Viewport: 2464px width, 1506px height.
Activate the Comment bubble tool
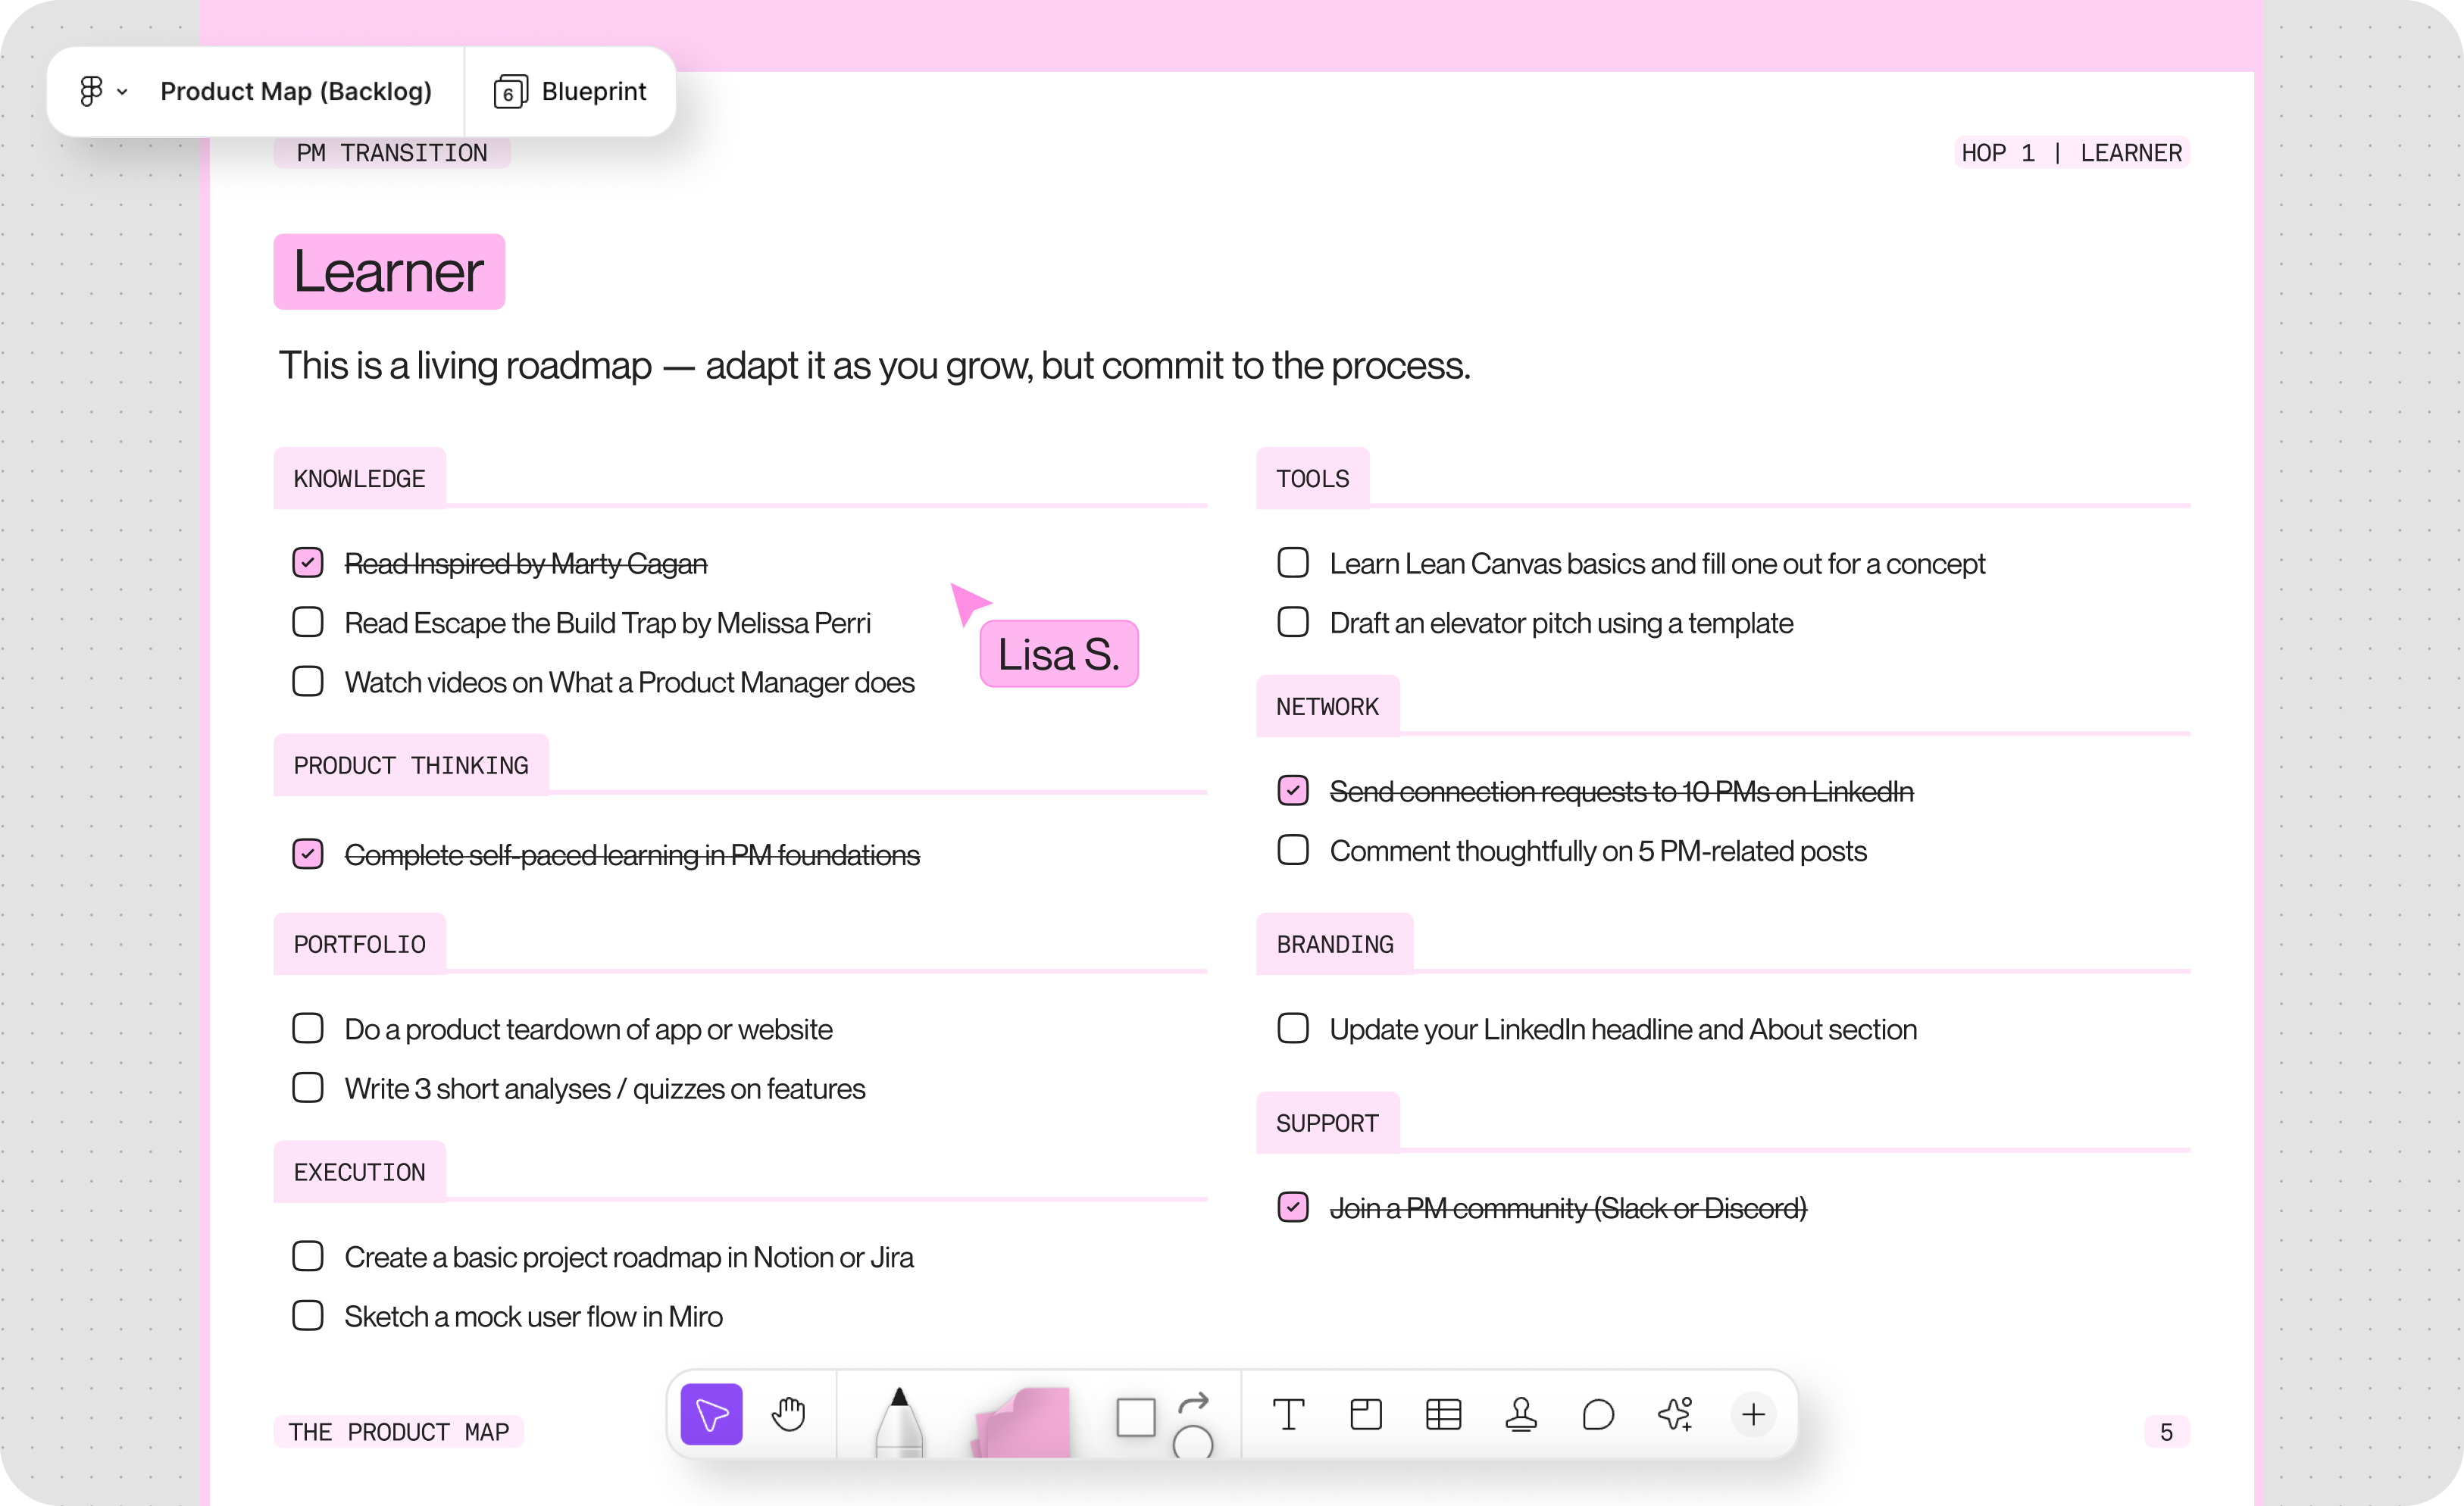(1598, 1414)
